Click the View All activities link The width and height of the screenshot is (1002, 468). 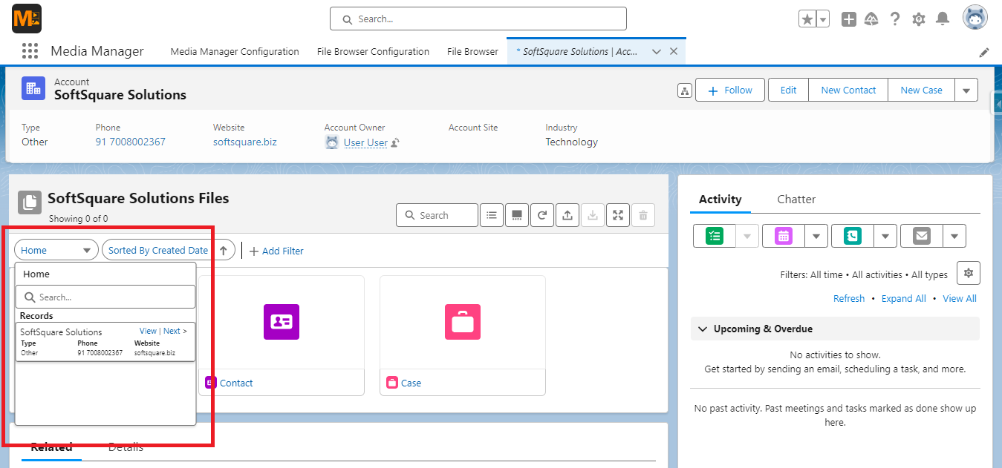pyautogui.click(x=960, y=298)
